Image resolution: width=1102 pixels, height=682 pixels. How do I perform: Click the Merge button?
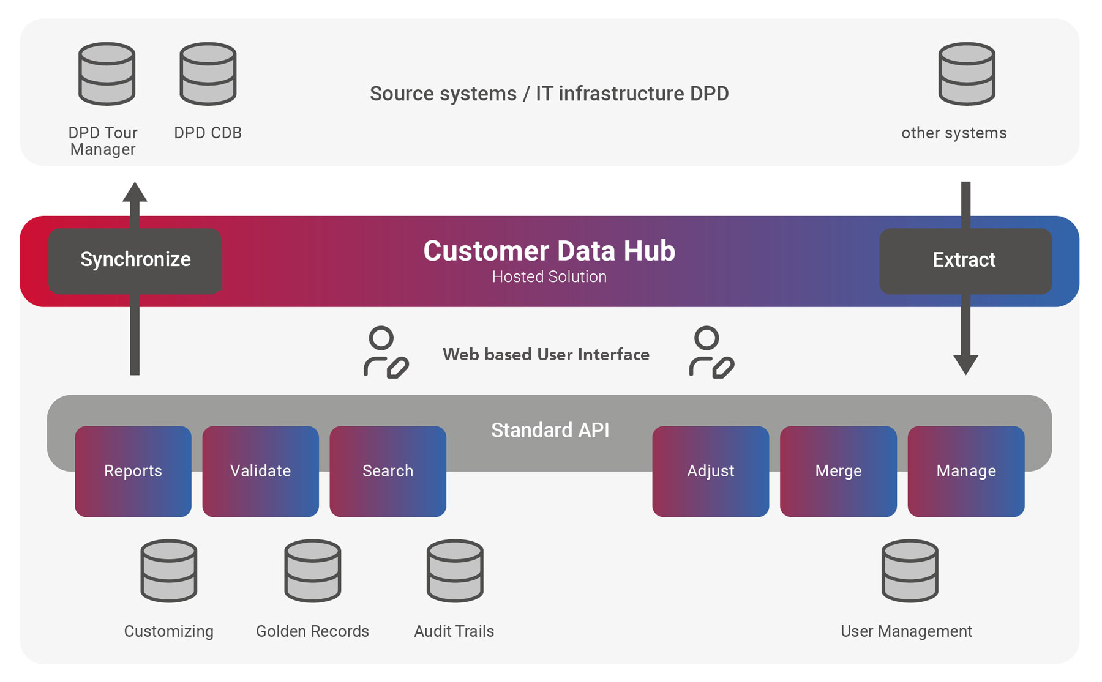tap(838, 471)
